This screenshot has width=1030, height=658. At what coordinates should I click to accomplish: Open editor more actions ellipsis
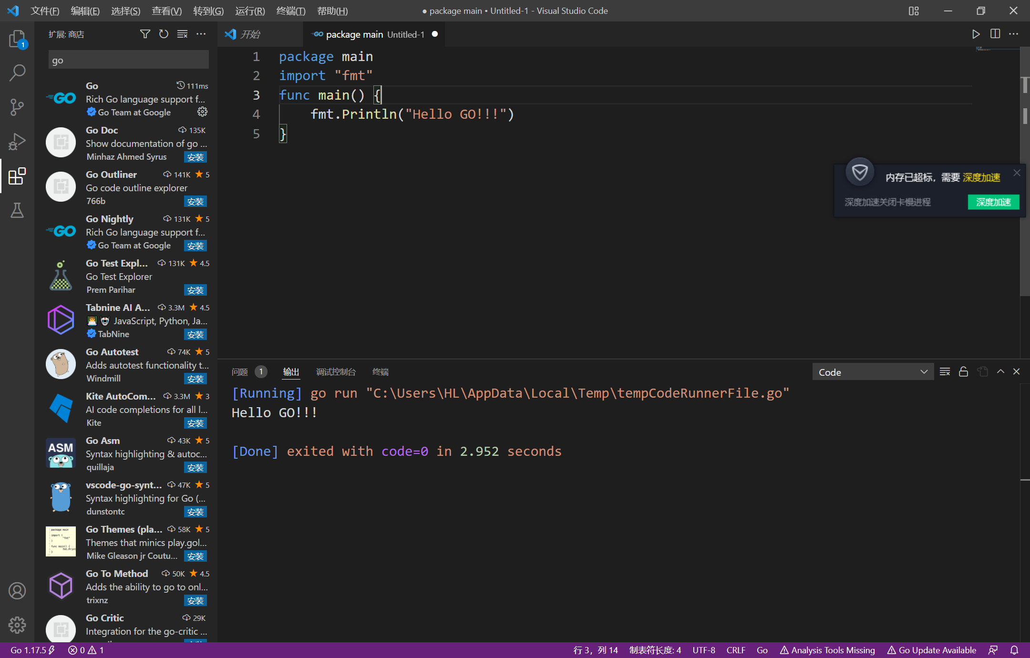click(x=1014, y=34)
